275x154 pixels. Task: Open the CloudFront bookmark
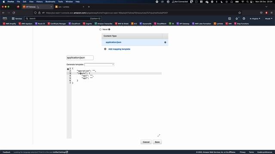pos(74,24)
